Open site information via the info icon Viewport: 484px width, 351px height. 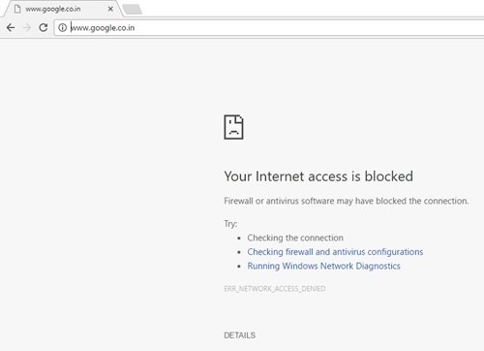click(x=62, y=28)
